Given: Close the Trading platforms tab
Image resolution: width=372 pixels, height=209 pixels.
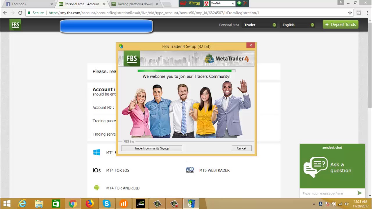Looking at the screenshot, I should point(157,4).
